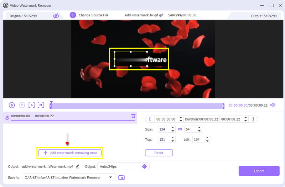Image resolution: width=285 pixels, height=187 pixels.
Task: Select the watermark area row 00:00:00.00
Action: pyautogui.click(x=70, y=118)
